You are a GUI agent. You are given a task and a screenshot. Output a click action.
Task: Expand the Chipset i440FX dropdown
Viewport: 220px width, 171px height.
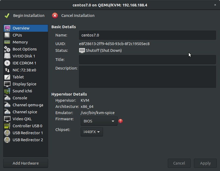[x=92, y=132]
